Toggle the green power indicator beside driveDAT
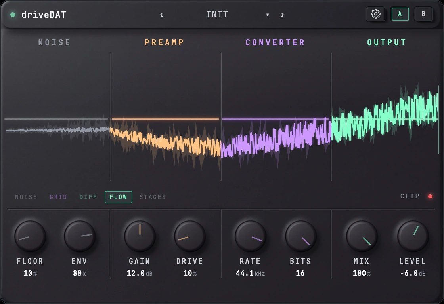Image resolution: width=444 pixels, height=304 pixels. tap(13, 14)
